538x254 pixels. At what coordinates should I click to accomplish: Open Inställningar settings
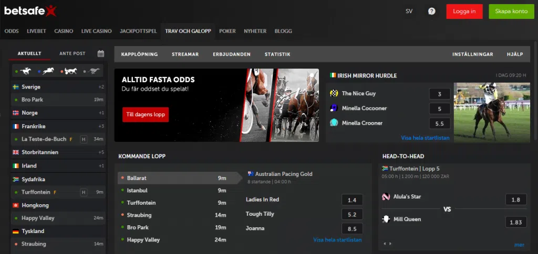click(x=473, y=54)
